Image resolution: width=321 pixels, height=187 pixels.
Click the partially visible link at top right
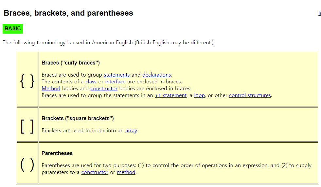pyautogui.click(x=319, y=13)
